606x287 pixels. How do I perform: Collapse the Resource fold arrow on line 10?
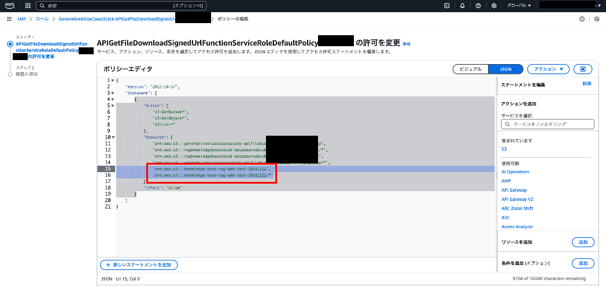(112, 137)
